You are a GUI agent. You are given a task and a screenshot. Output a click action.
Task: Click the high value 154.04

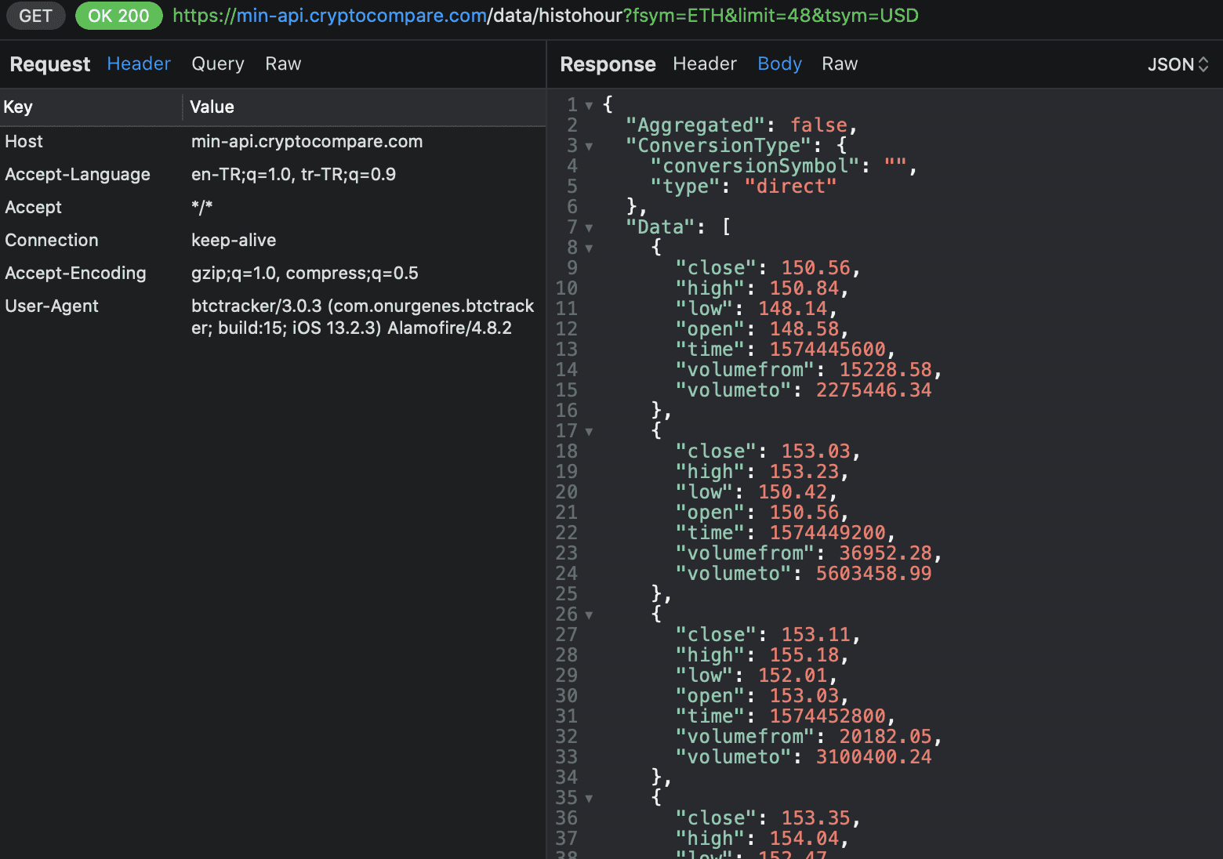[x=804, y=839]
